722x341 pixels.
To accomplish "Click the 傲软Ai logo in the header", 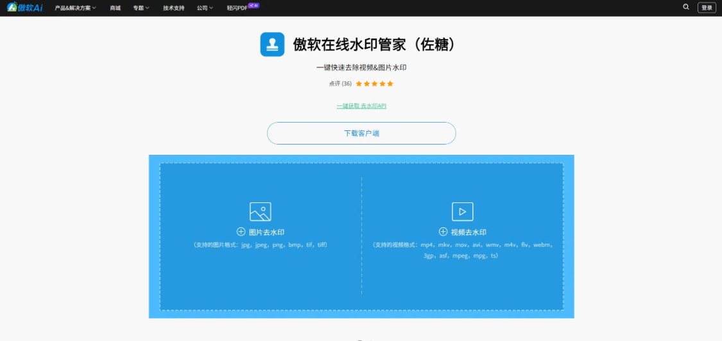I will [x=25, y=8].
